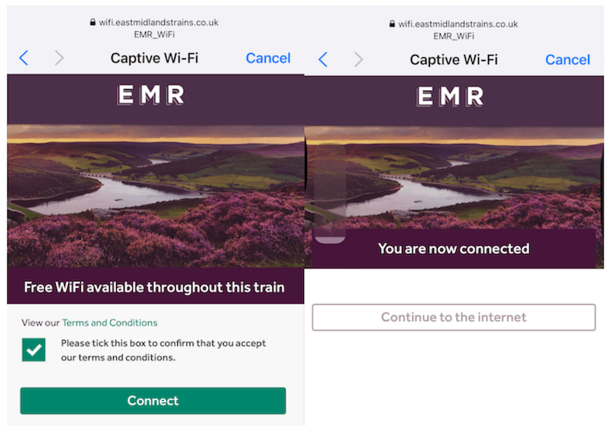Tap the forward arrow in left screen

coord(59,58)
